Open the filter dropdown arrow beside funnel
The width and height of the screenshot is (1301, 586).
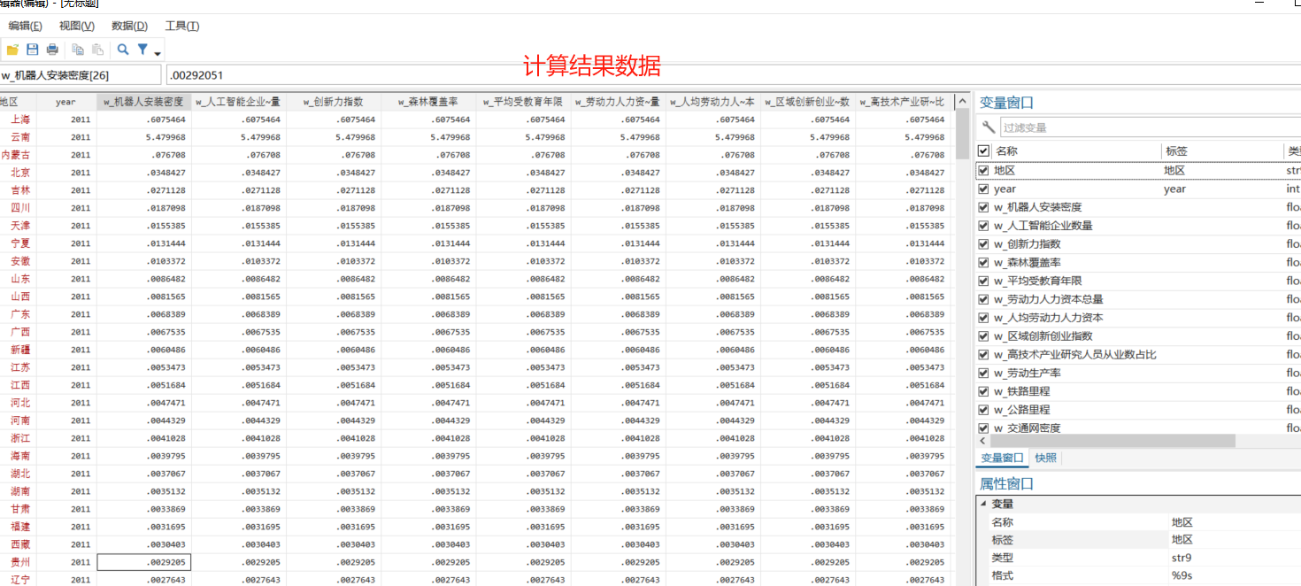click(157, 52)
